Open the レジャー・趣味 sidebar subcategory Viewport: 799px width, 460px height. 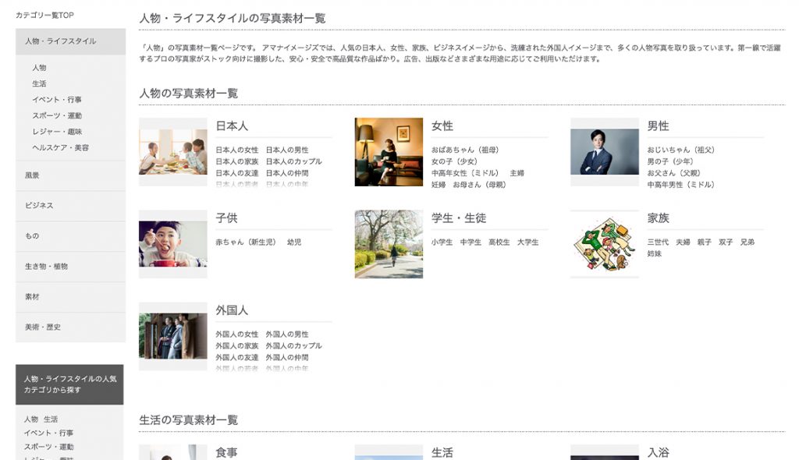(x=56, y=132)
